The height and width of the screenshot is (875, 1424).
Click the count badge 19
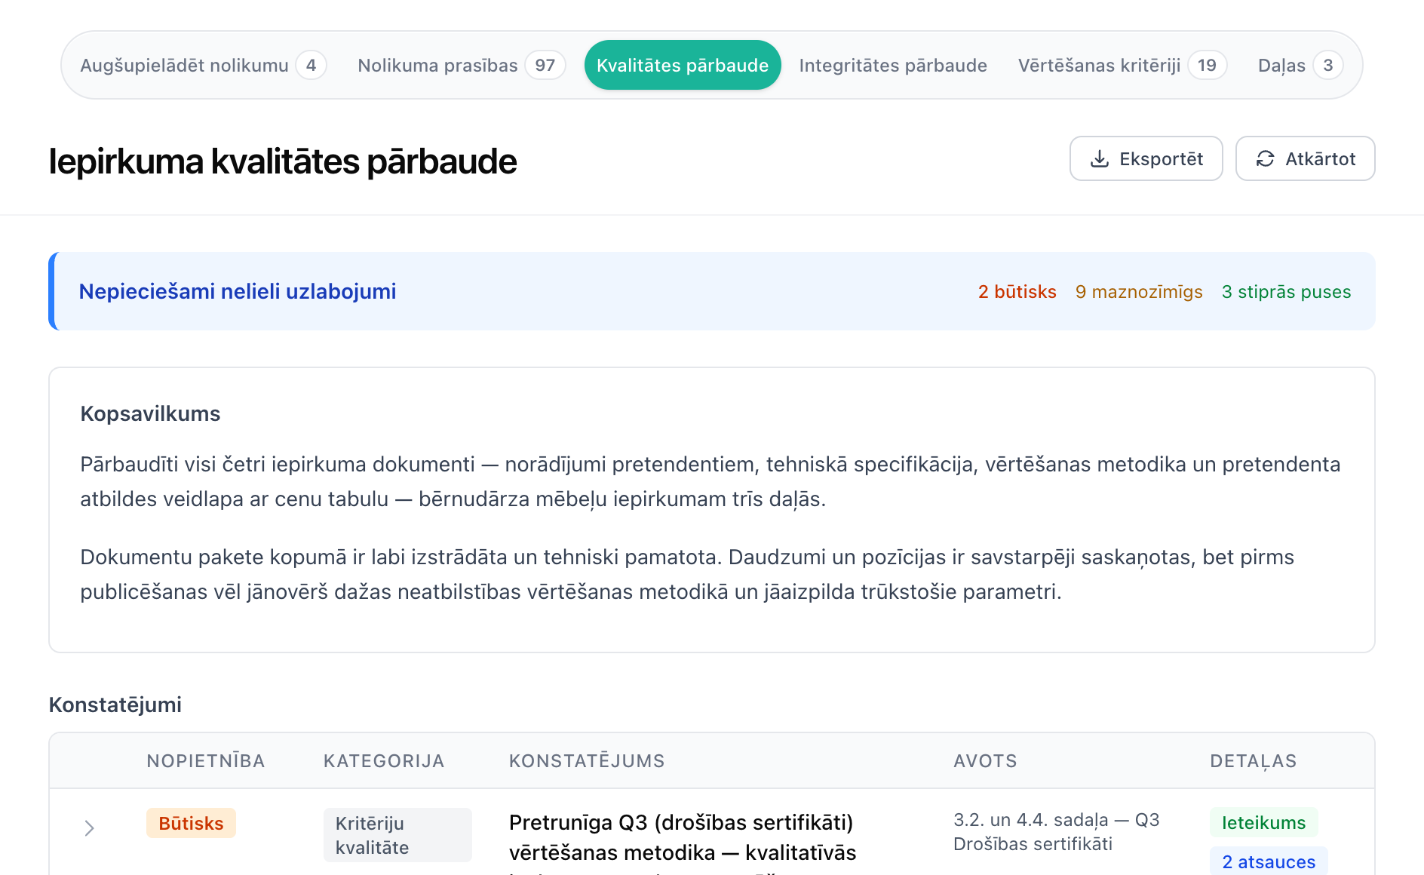[1207, 66]
